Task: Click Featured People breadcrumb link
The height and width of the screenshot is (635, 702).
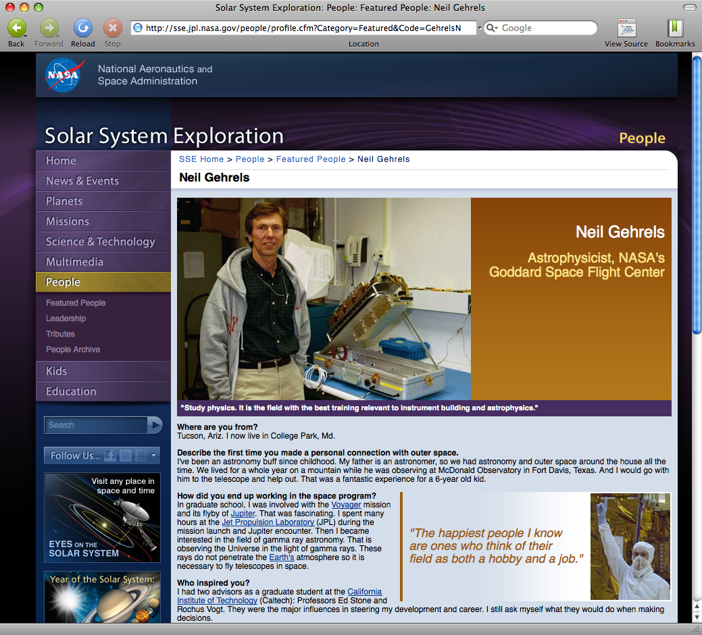Action: coord(311,159)
